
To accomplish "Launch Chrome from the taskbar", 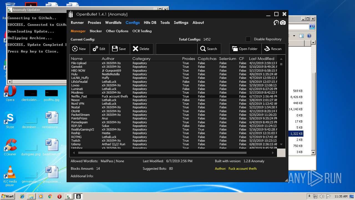I will pyautogui.click(x=50, y=196).
